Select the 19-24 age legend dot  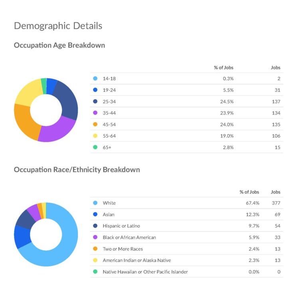point(95,90)
